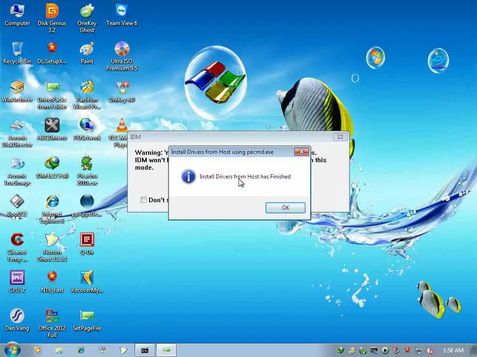Click OK in the Install Drivers dialog
The image size is (477, 357).
point(286,208)
